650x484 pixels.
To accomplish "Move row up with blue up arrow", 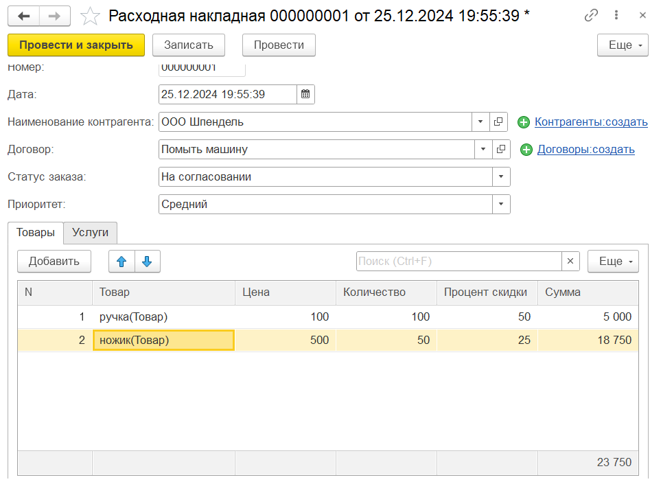I will (x=121, y=262).
